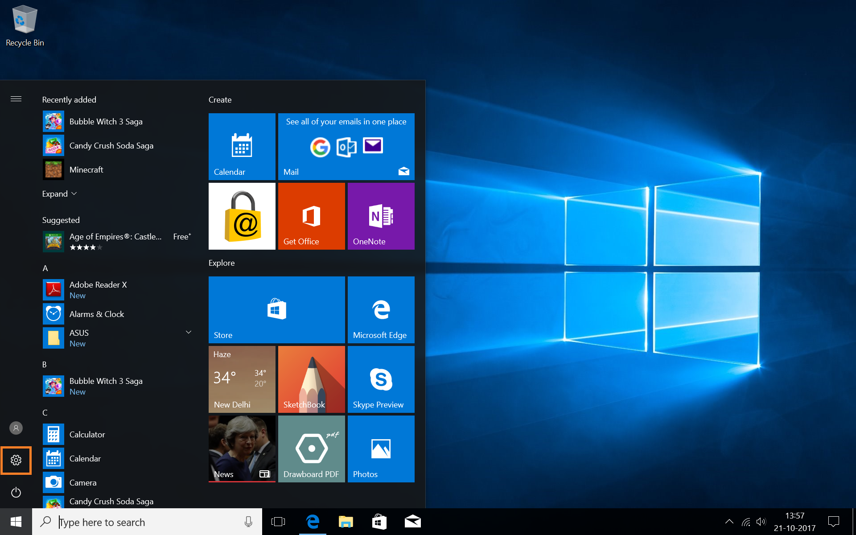Click the Create group heading

point(220,100)
